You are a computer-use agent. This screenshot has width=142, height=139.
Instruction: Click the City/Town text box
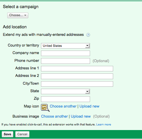[x=77, y=84]
